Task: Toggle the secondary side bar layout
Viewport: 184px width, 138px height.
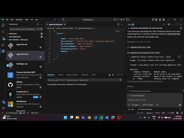Action: [x=164, y=20]
